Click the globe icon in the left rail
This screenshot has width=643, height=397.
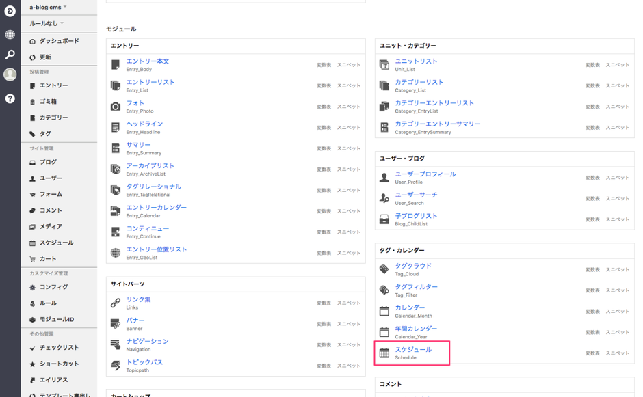point(9,33)
